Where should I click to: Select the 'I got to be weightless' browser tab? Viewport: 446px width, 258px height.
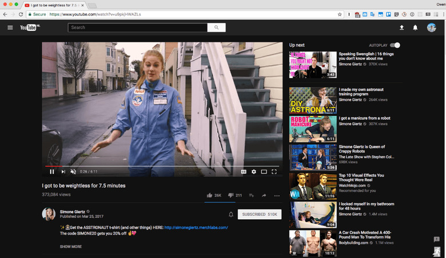point(54,5)
